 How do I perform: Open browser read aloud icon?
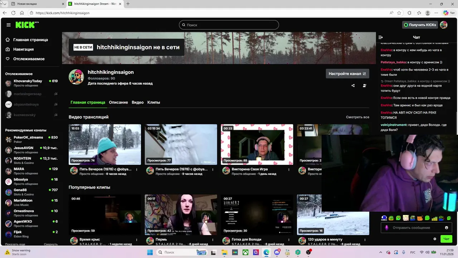pyautogui.click(x=391, y=13)
